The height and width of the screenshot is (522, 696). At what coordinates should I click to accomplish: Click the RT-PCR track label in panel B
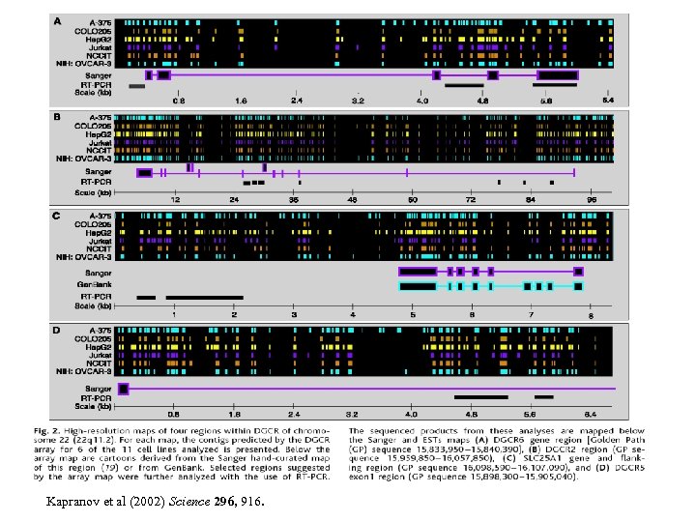(x=97, y=182)
